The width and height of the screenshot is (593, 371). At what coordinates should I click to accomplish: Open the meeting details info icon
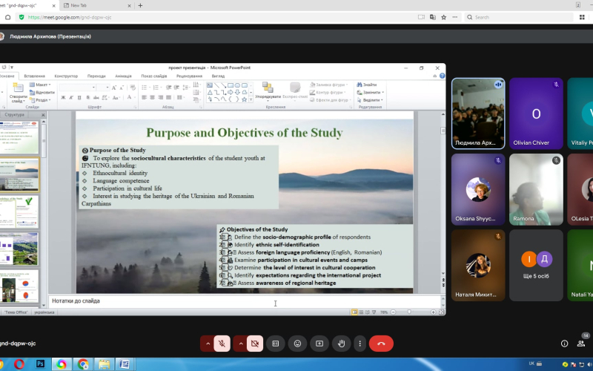[x=564, y=344]
